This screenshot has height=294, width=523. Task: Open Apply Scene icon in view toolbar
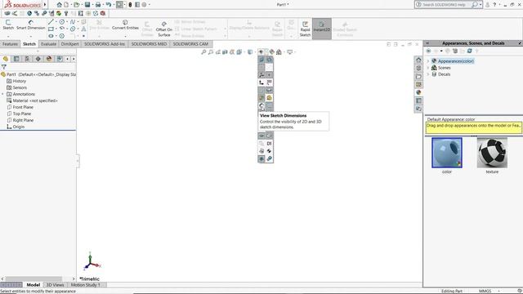pyautogui.click(x=279, y=52)
